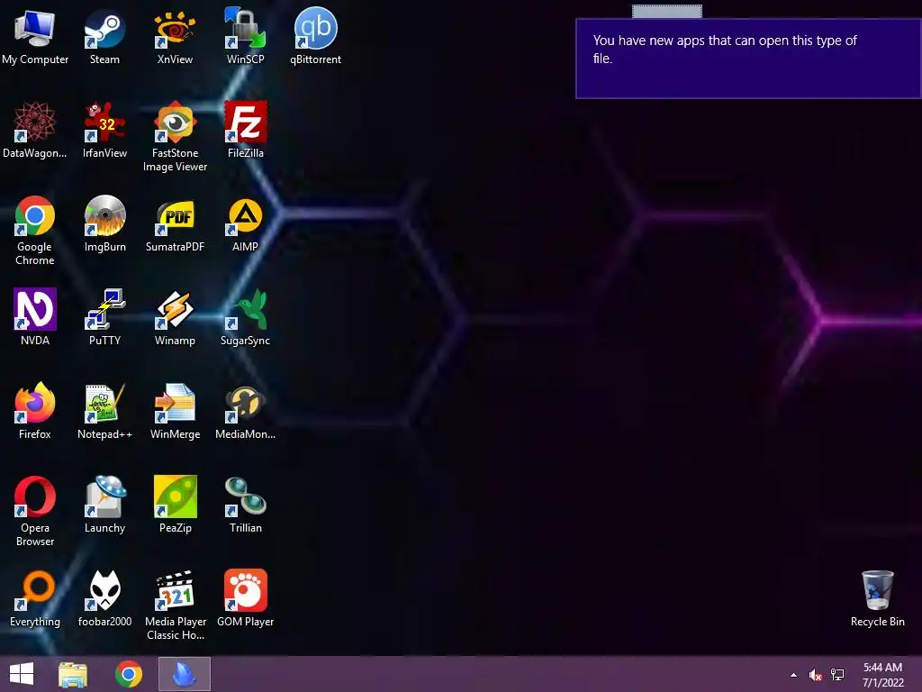Viewport: 922px width, 692px height.
Task: Click the new apps notification banner
Action: [x=748, y=59]
